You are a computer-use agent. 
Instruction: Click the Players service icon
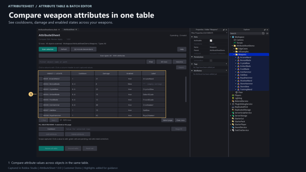click(233, 95)
